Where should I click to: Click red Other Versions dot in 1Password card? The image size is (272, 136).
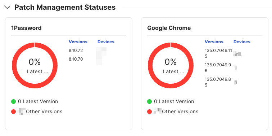tap(14, 111)
